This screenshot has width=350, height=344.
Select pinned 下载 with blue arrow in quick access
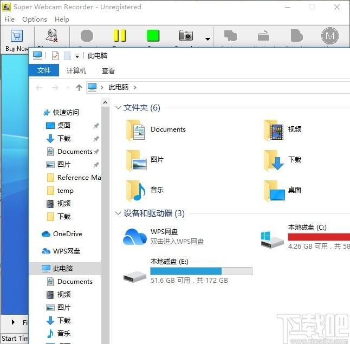point(64,138)
